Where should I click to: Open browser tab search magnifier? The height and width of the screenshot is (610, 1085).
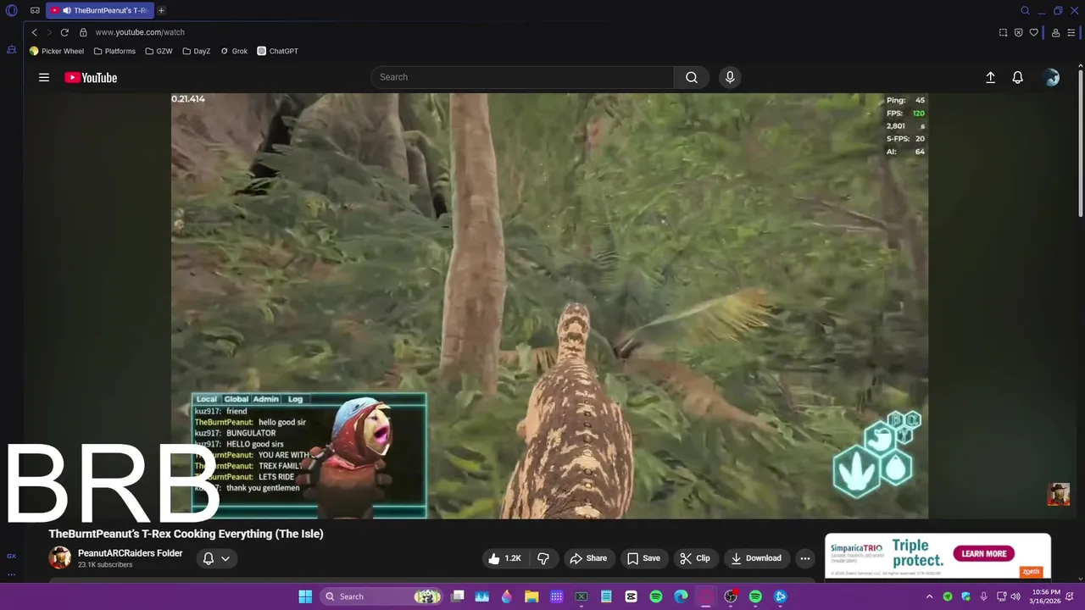click(x=1025, y=10)
